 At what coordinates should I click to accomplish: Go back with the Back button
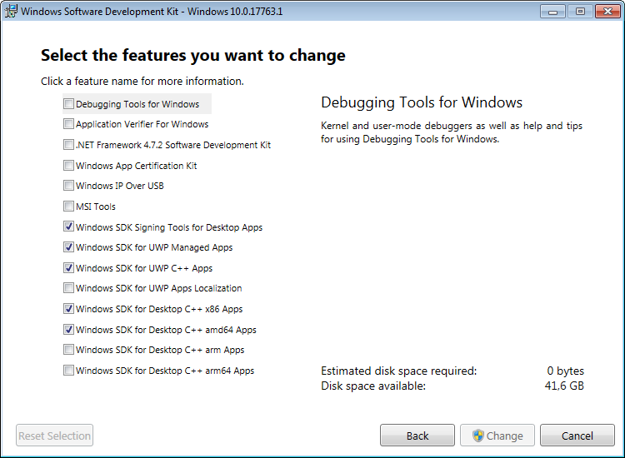tap(417, 436)
